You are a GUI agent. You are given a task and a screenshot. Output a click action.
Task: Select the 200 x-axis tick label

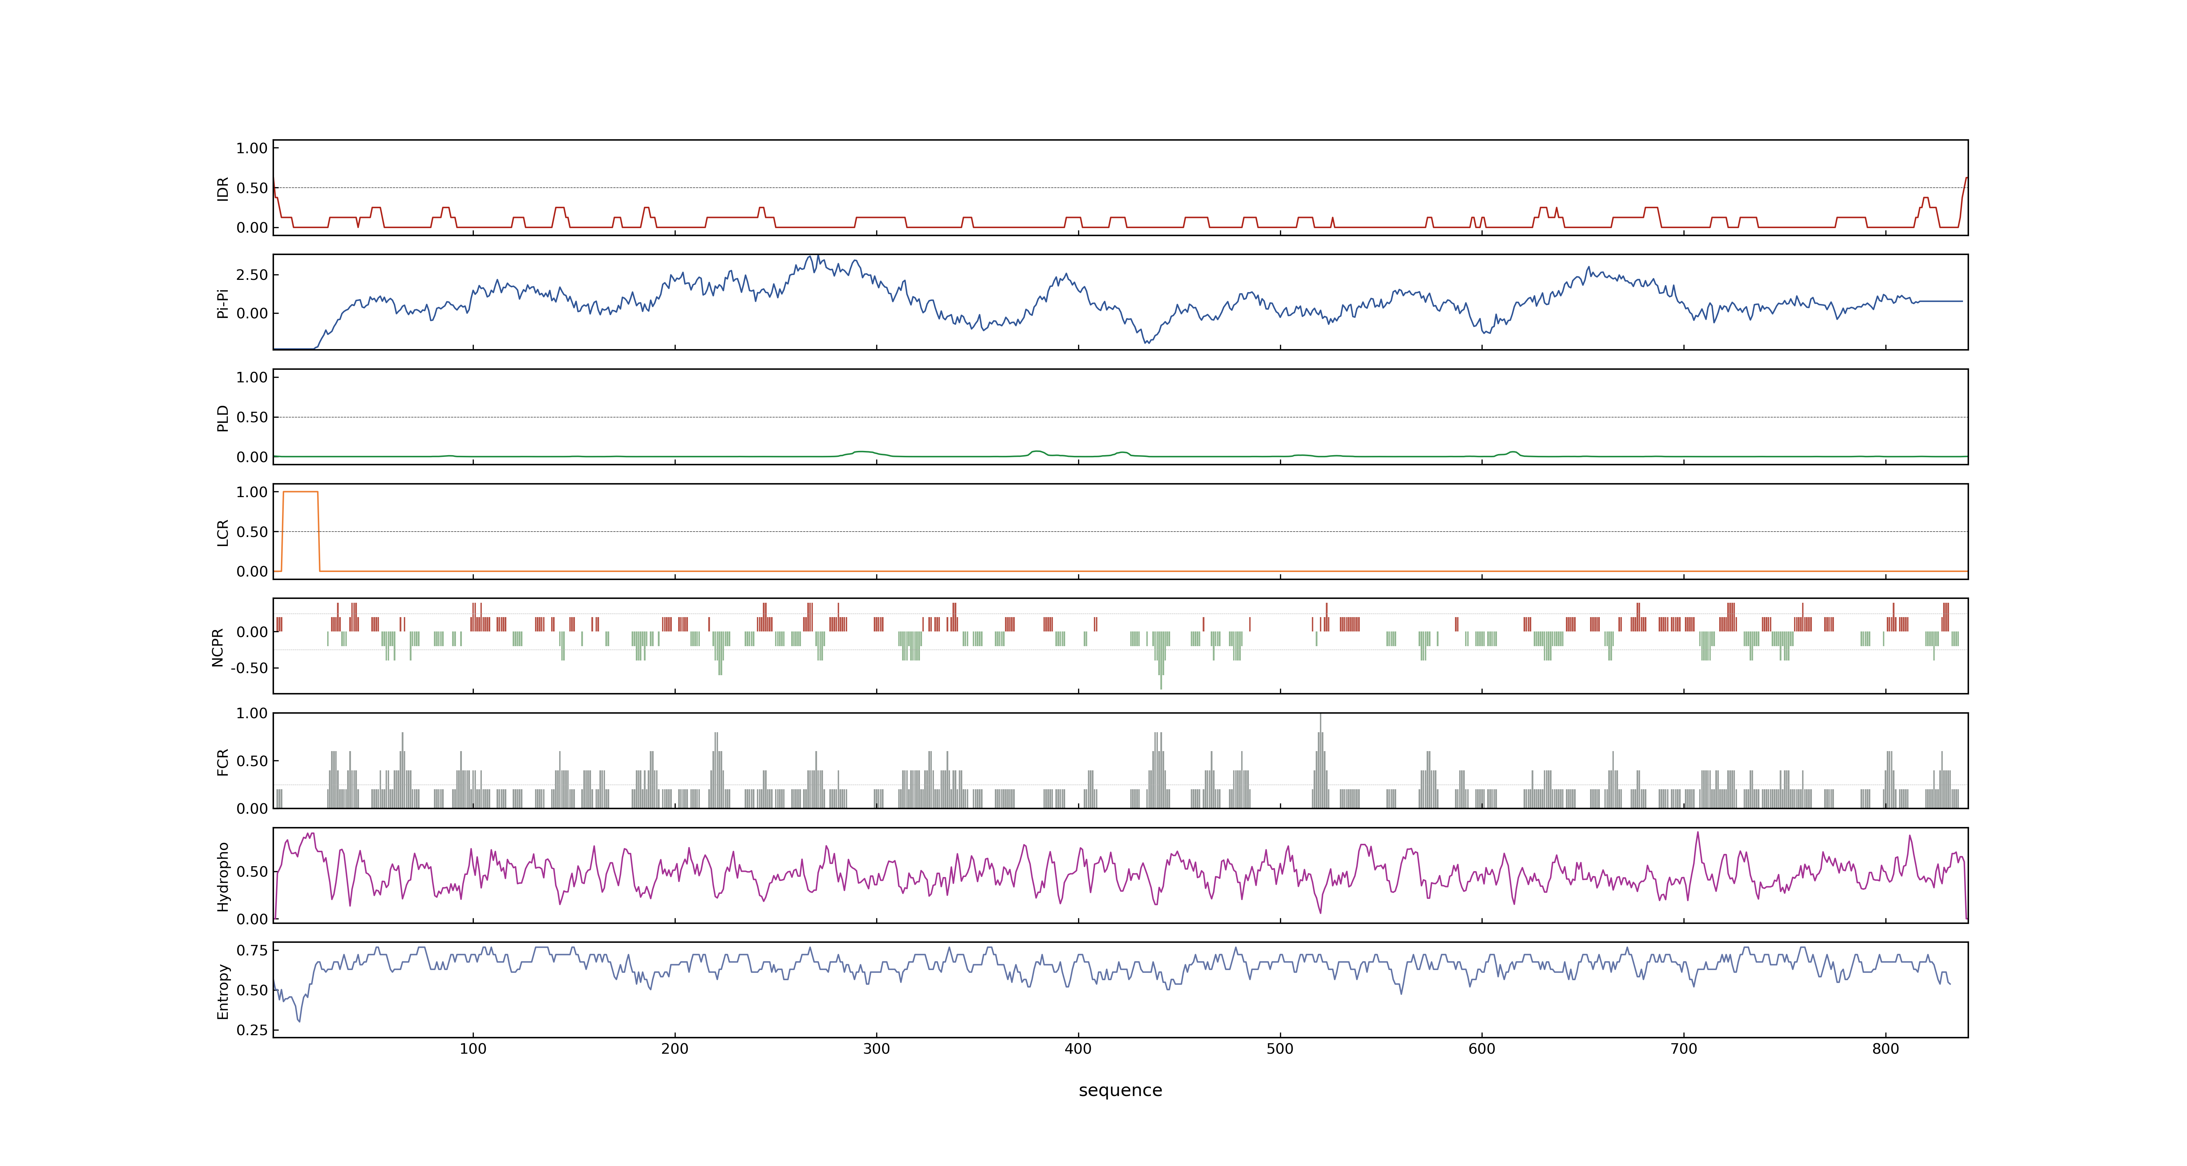click(675, 1049)
